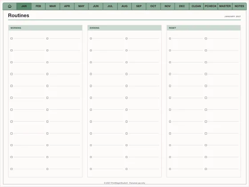Select the APR tab
249x187 pixels.
[x=67, y=6]
